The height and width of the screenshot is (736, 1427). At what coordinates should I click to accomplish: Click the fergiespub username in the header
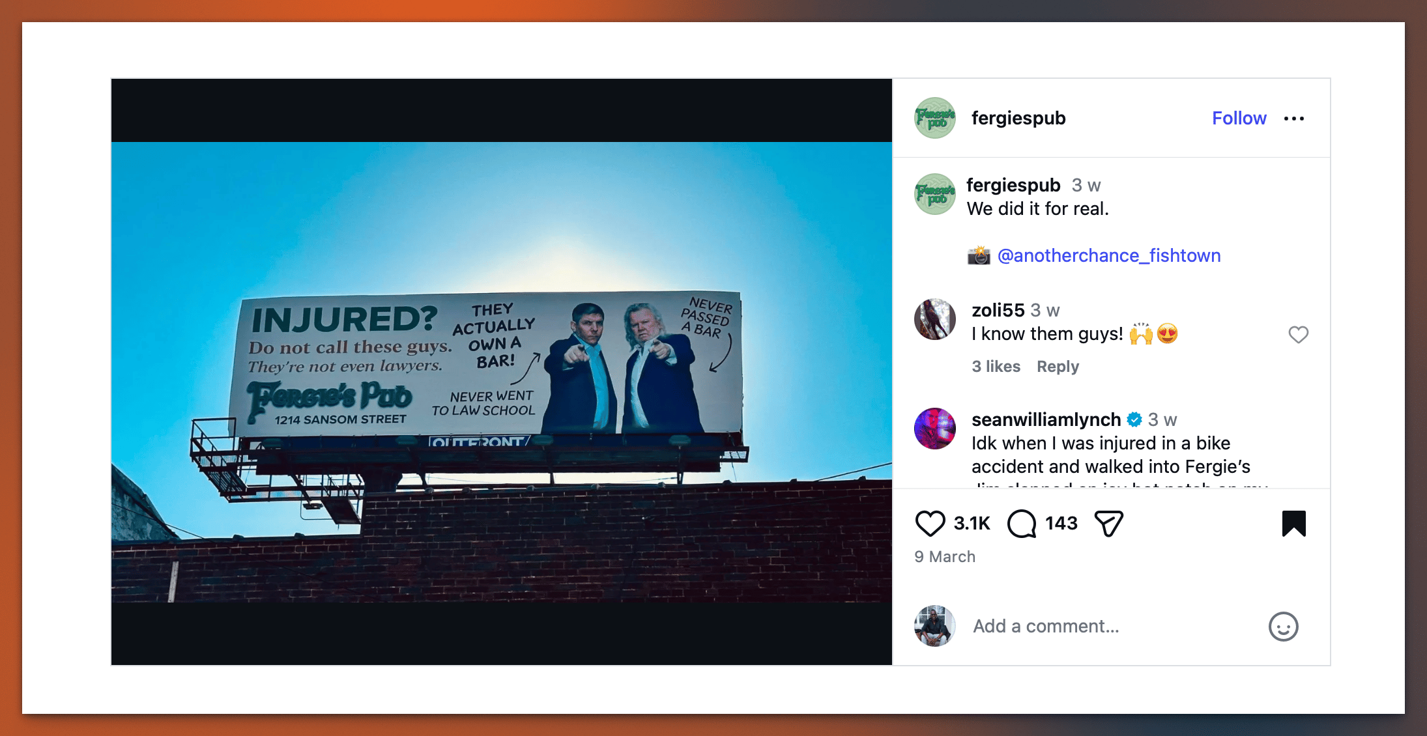pos(1018,118)
